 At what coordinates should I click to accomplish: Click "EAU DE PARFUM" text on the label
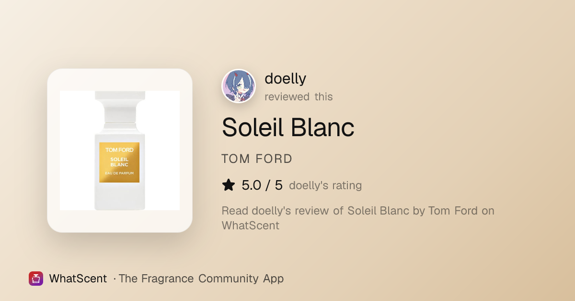point(119,172)
